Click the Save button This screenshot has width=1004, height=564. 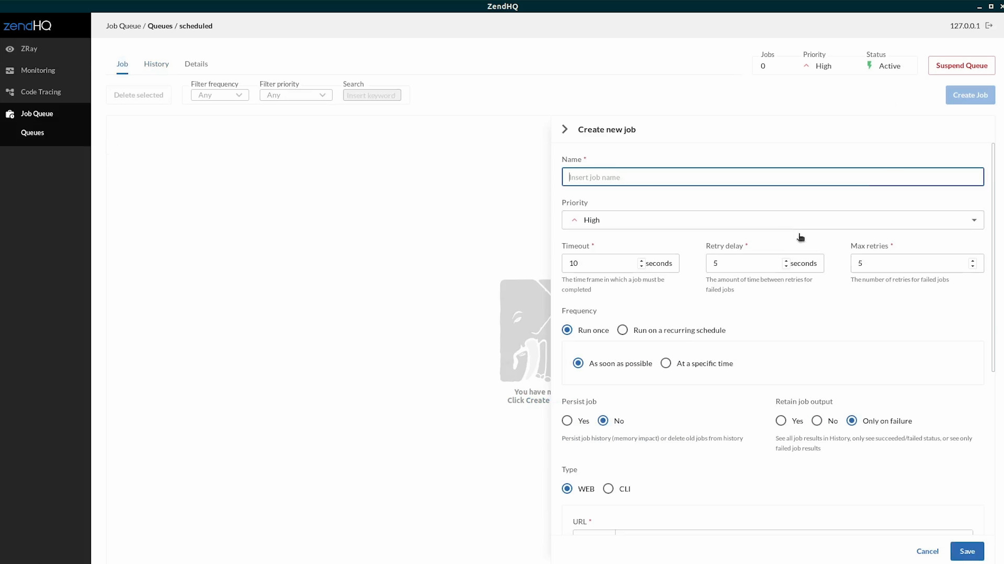tap(967, 551)
